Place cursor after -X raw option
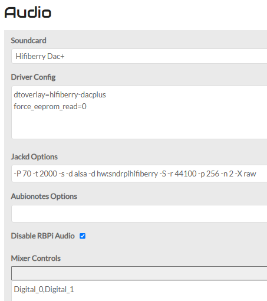This screenshot has height=301, width=267. pyautogui.click(x=256, y=174)
